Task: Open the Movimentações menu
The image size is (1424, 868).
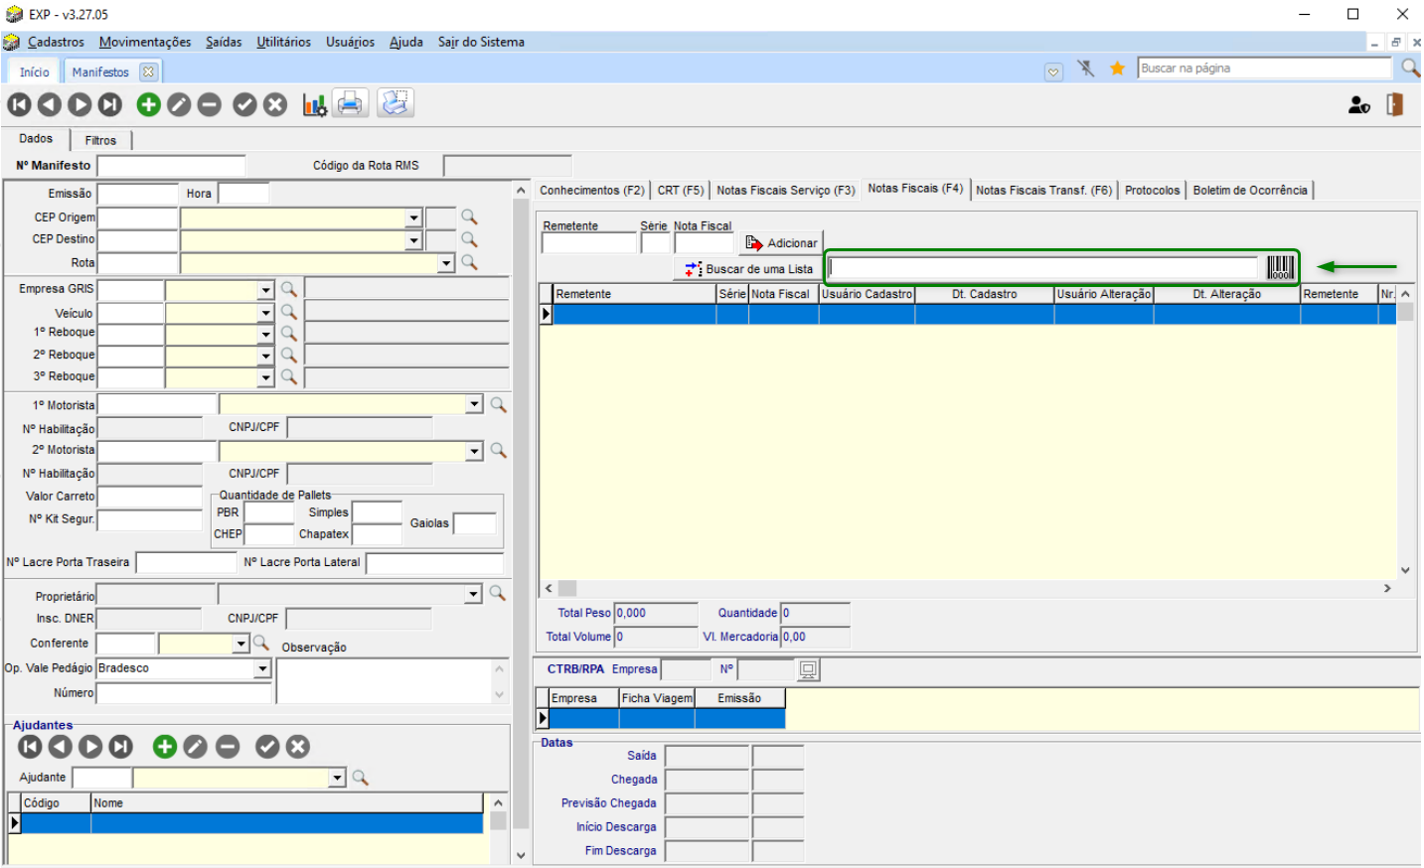Action: tap(145, 42)
